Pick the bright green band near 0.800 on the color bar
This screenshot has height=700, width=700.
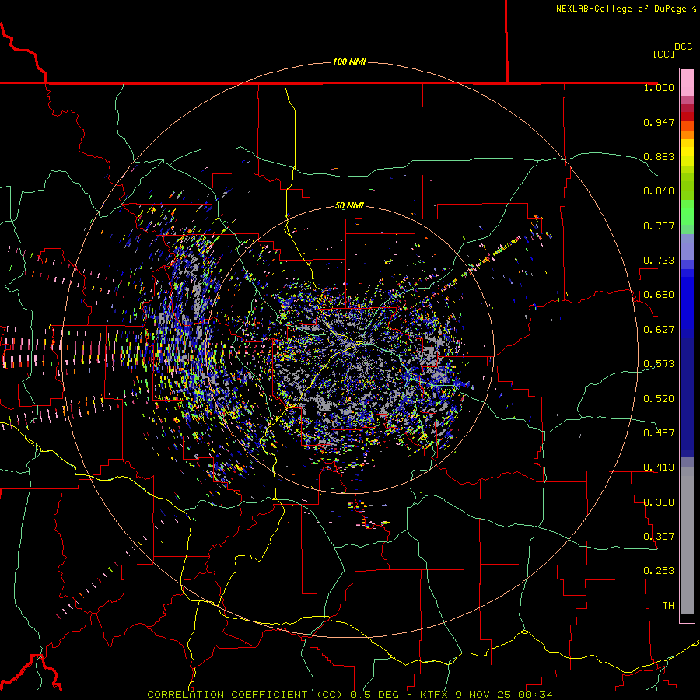pos(687,212)
